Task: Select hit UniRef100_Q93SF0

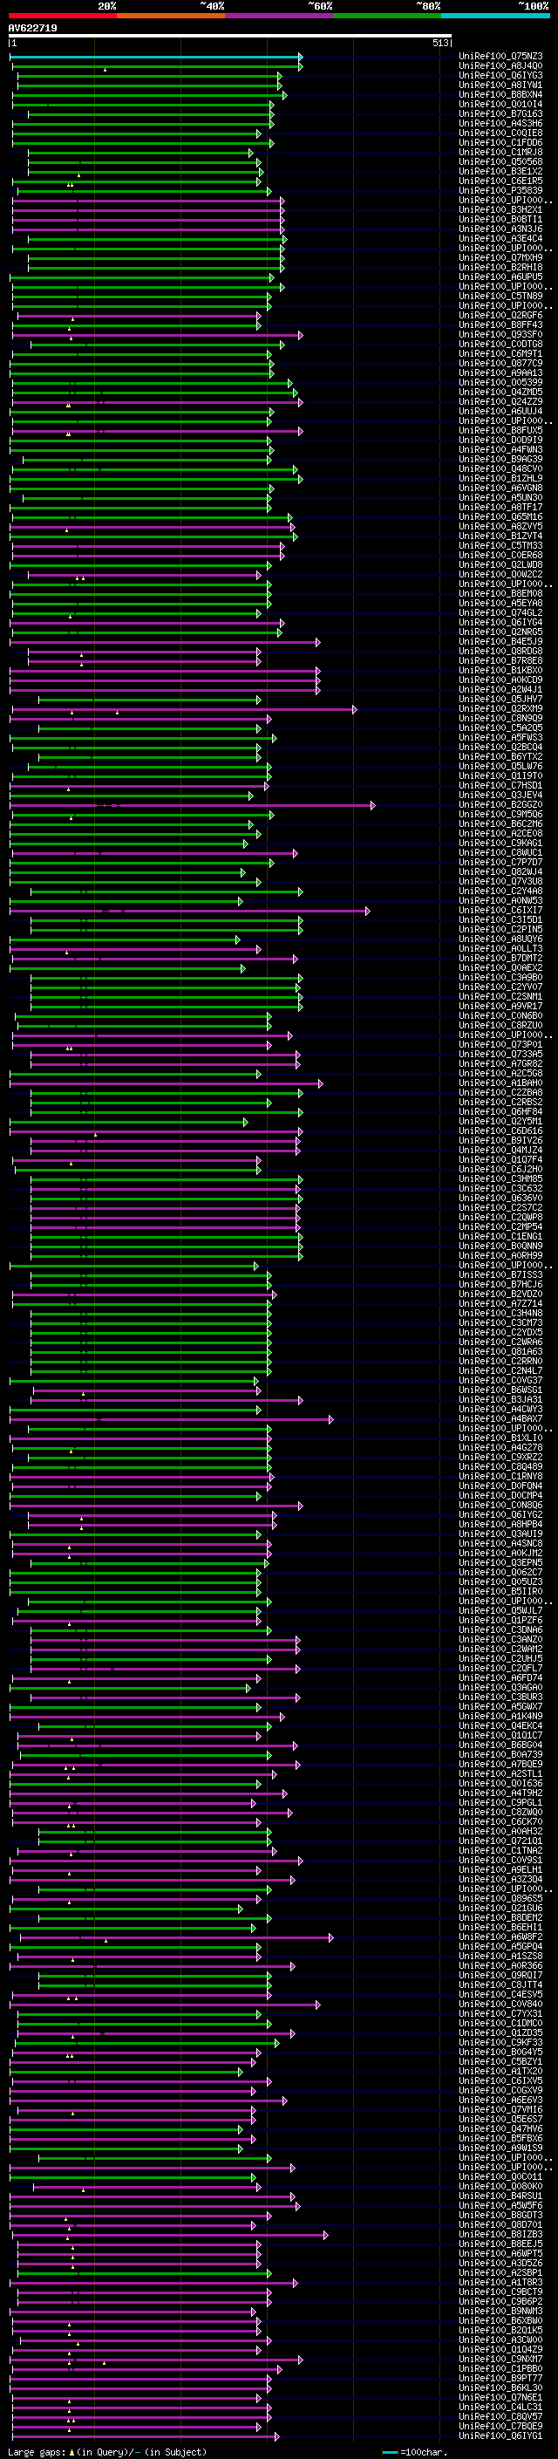Action: [x=500, y=335]
